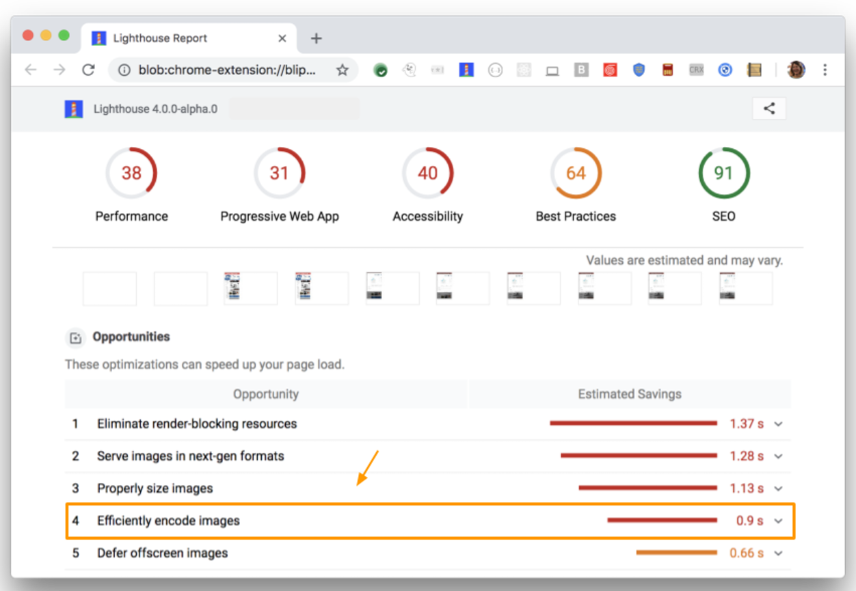Viewport: 856px width, 591px height.
Task: Expand Efficiently encode images chevron
Action: [x=778, y=521]
